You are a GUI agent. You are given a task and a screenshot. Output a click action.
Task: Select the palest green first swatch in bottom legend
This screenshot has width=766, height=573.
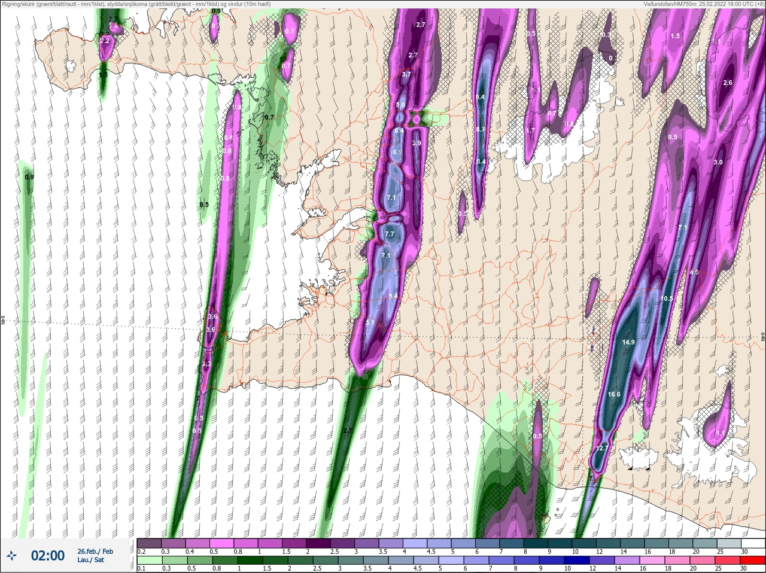(149, 560)
